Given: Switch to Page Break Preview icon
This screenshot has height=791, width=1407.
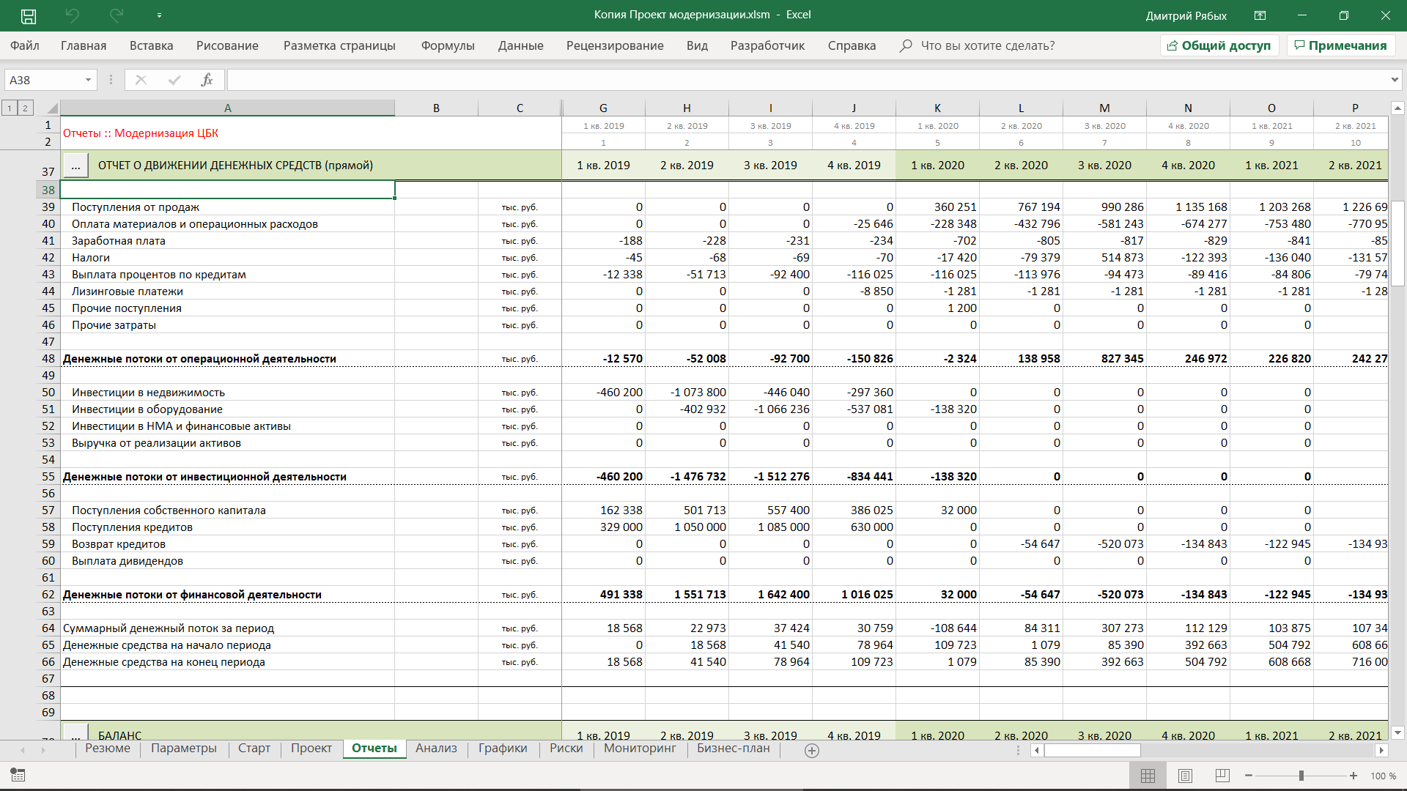Looking at the screenshot, I should click(x=1222, y=776).
